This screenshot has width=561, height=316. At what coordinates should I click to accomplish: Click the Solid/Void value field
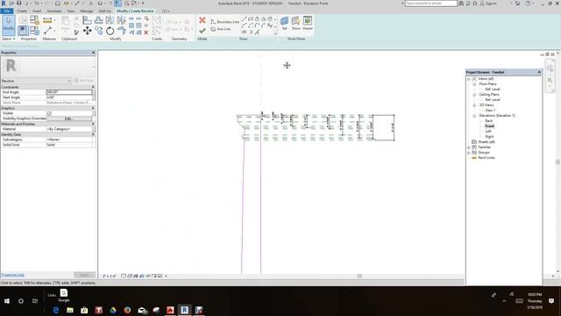pyautogui.click(x=69, y=145)
